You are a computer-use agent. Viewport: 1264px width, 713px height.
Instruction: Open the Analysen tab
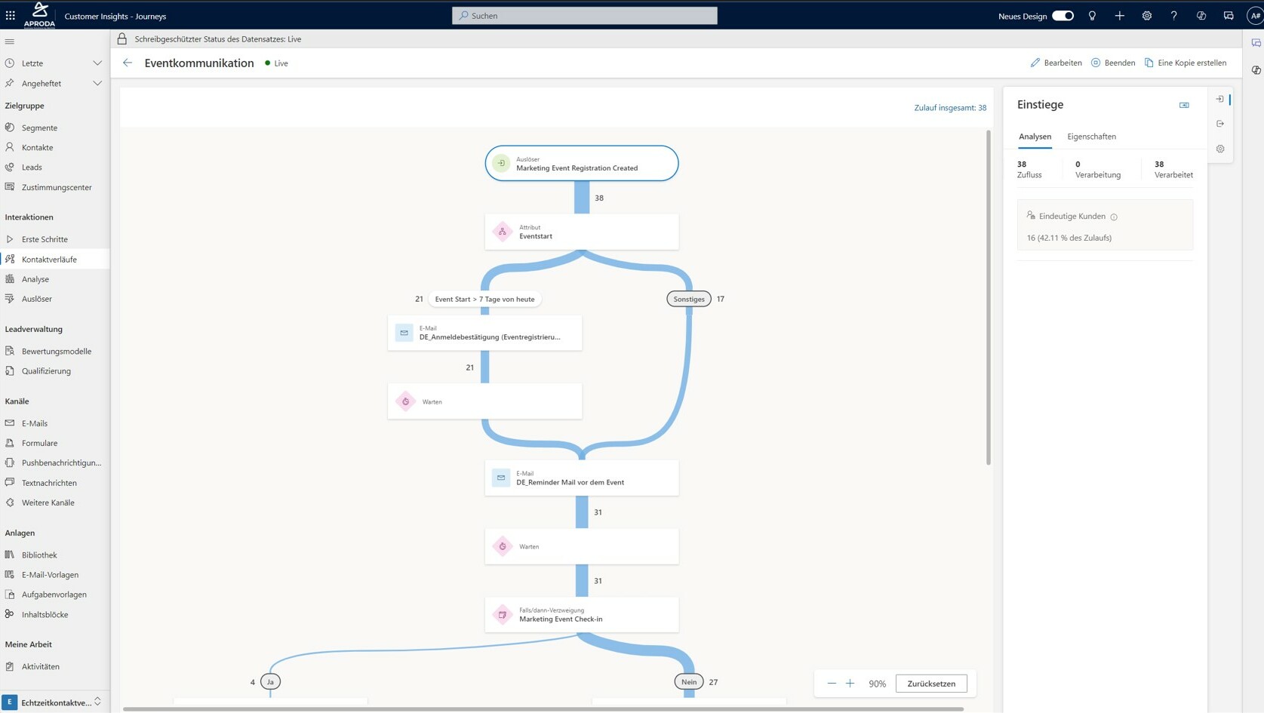click(x=1035, y=137)
